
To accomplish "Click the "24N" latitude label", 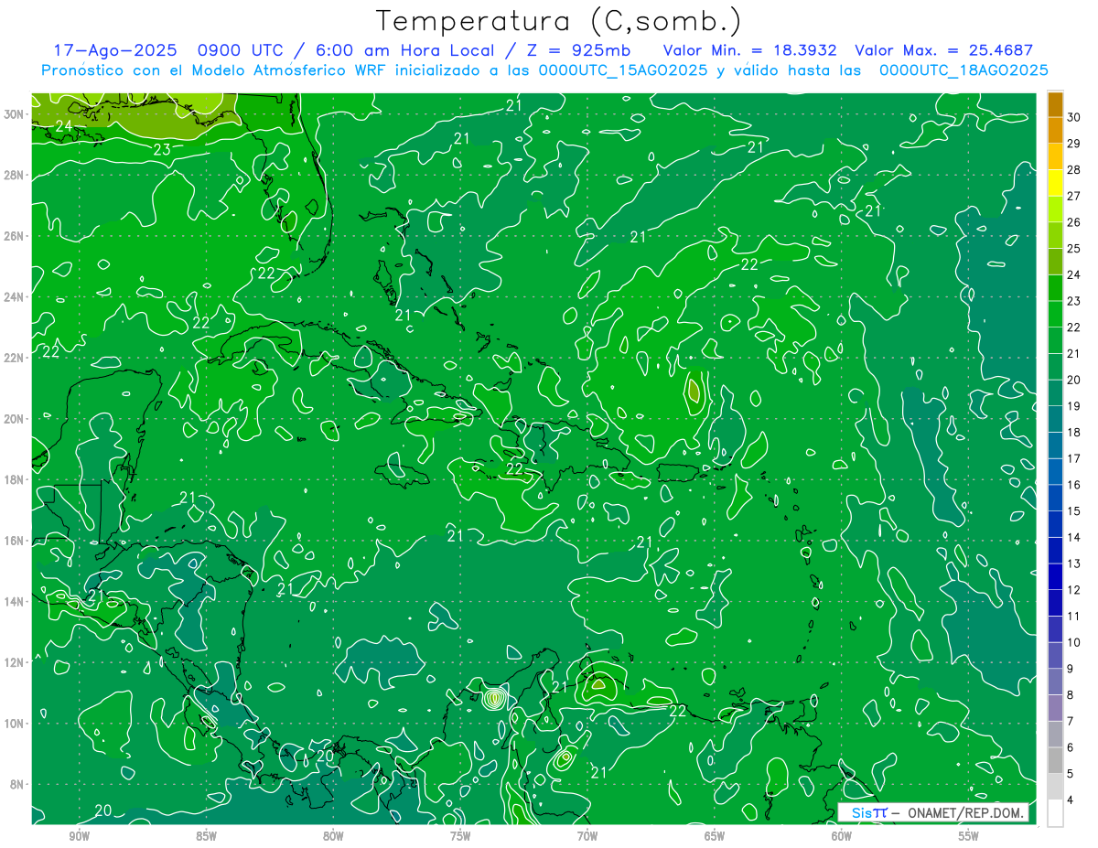I will 13,296.
